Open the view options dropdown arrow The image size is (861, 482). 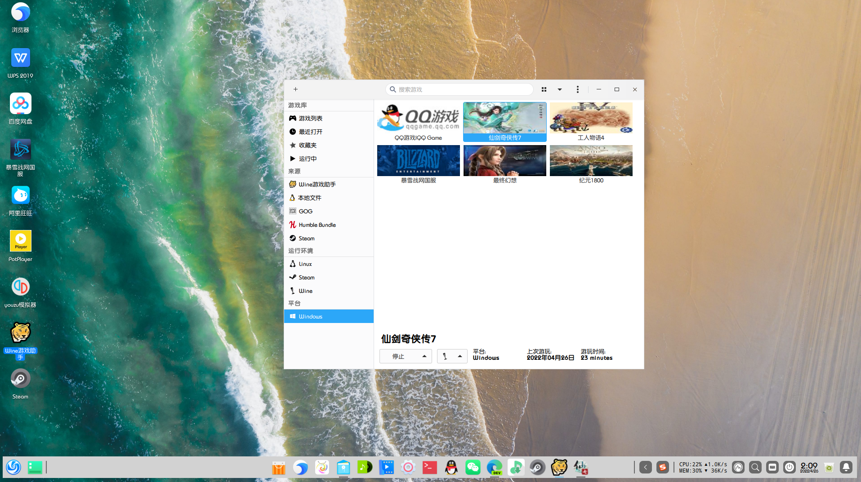point(560,89)
